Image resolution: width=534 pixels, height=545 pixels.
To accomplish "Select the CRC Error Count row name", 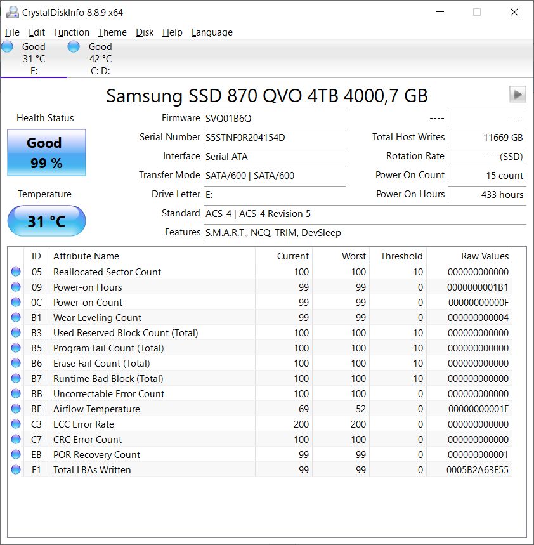I will coord(88,439).
